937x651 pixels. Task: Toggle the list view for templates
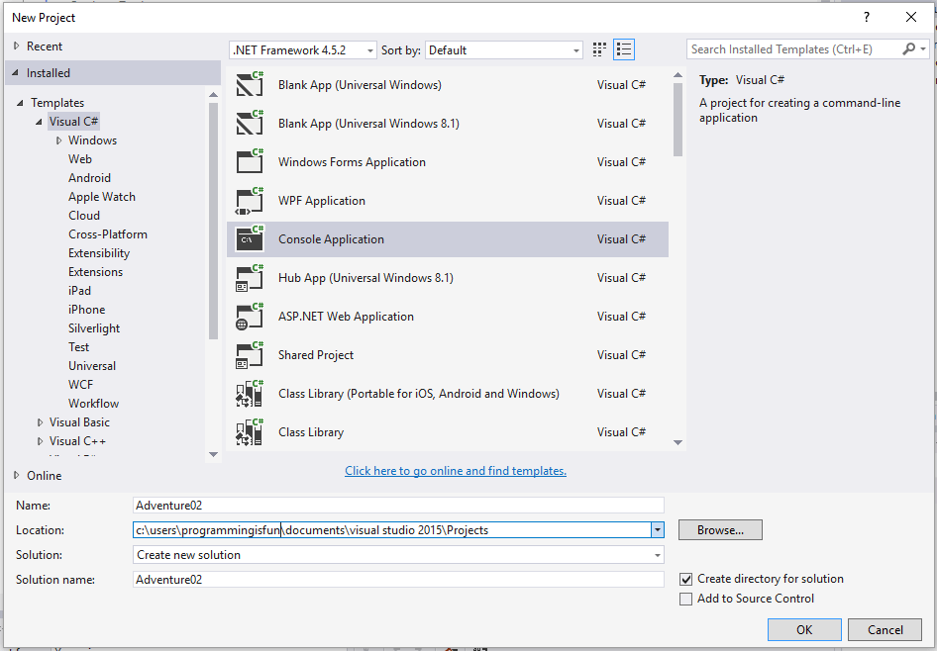click(x=623, y=48)
